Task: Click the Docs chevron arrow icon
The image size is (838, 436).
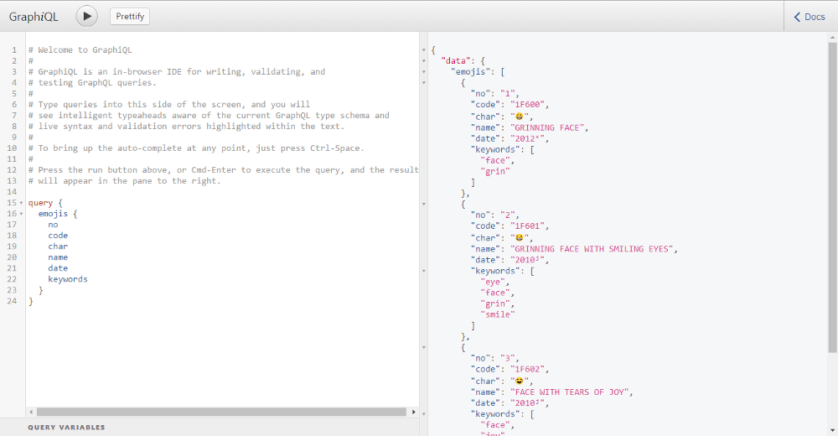Action: click(797, 17)
